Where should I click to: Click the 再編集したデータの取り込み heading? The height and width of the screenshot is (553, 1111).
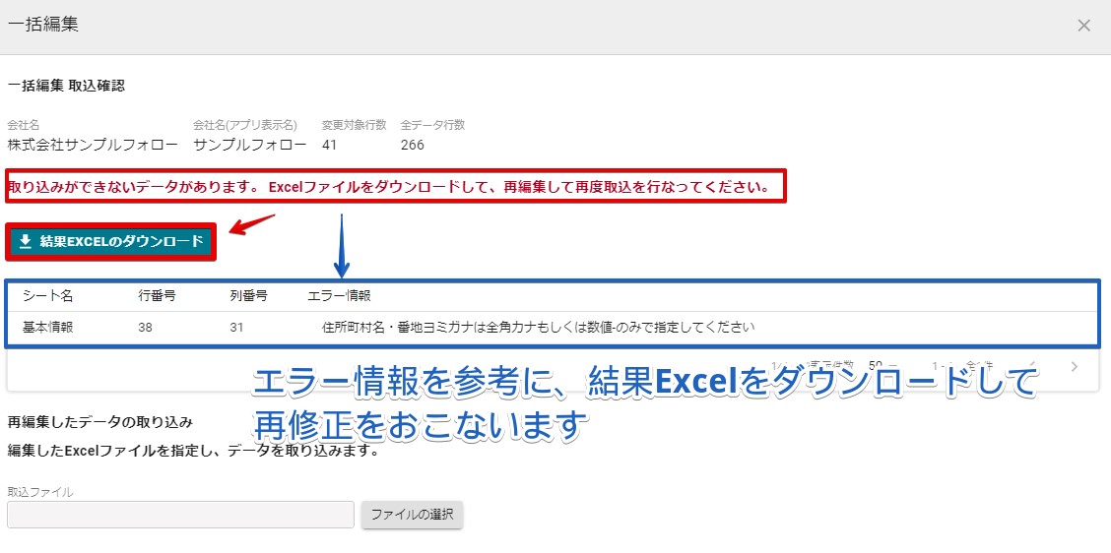99,423
